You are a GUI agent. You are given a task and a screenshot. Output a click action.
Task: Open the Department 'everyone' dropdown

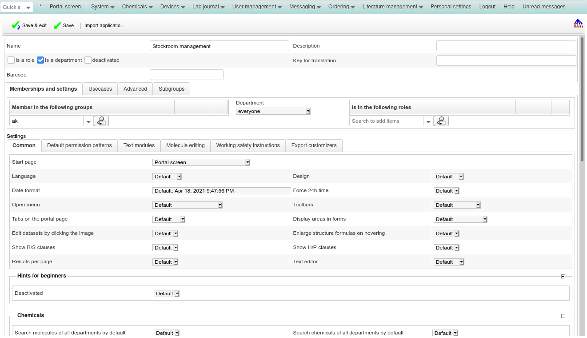(x=273, y=111)
